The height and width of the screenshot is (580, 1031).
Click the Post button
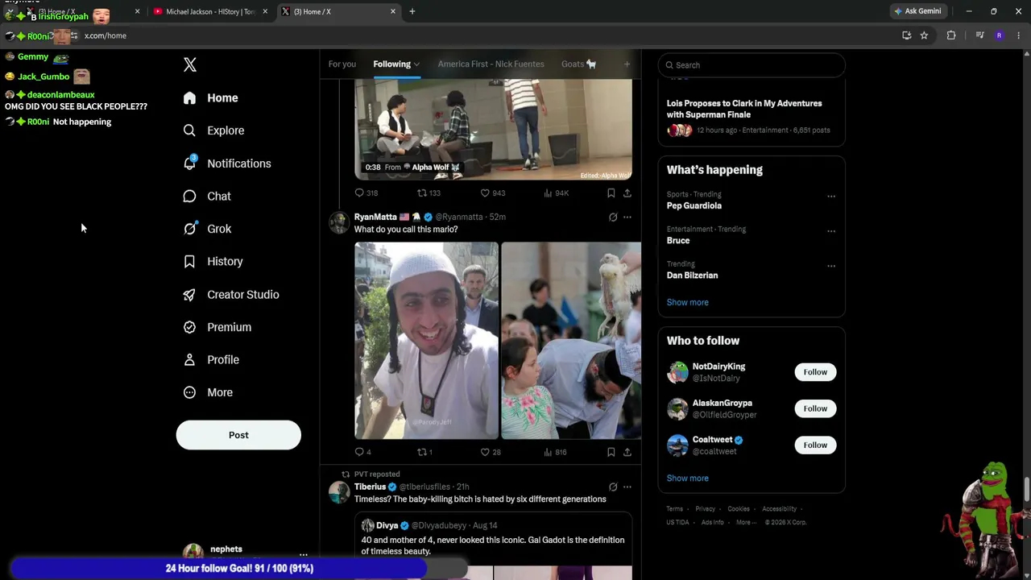click(x=238, y=435)
